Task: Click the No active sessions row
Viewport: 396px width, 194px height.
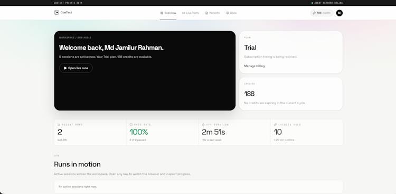Action: pyautogui.click(x=198, y=187)
